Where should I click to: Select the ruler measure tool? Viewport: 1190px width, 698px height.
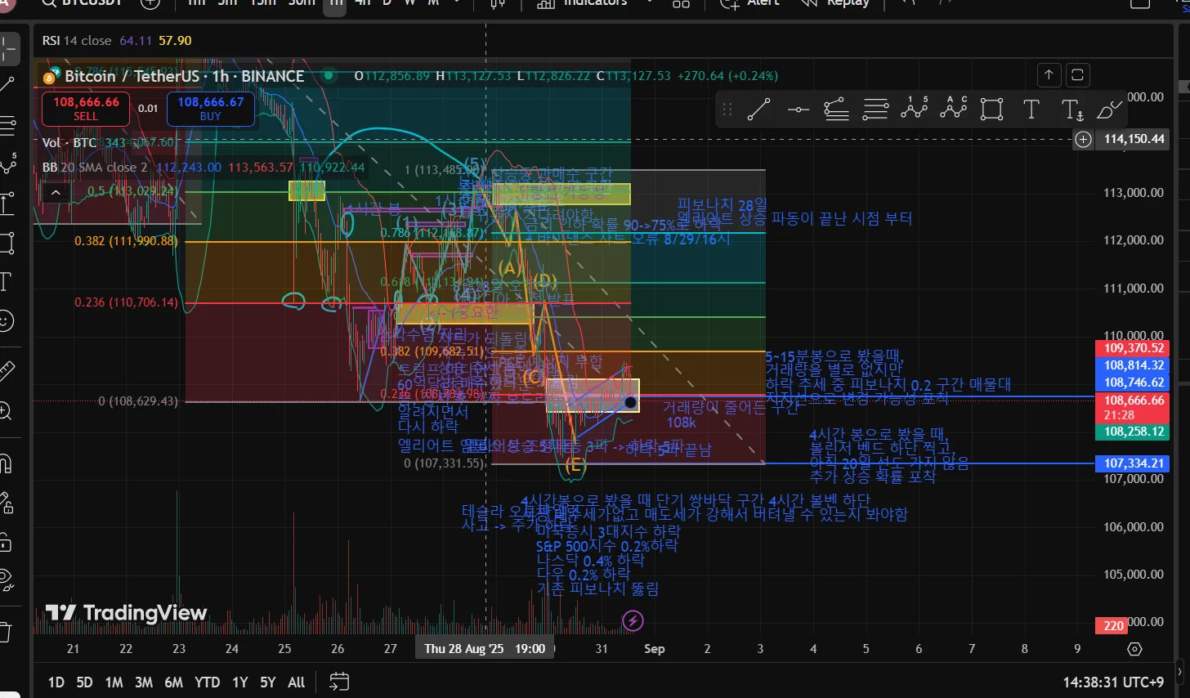tap(6, 370)
